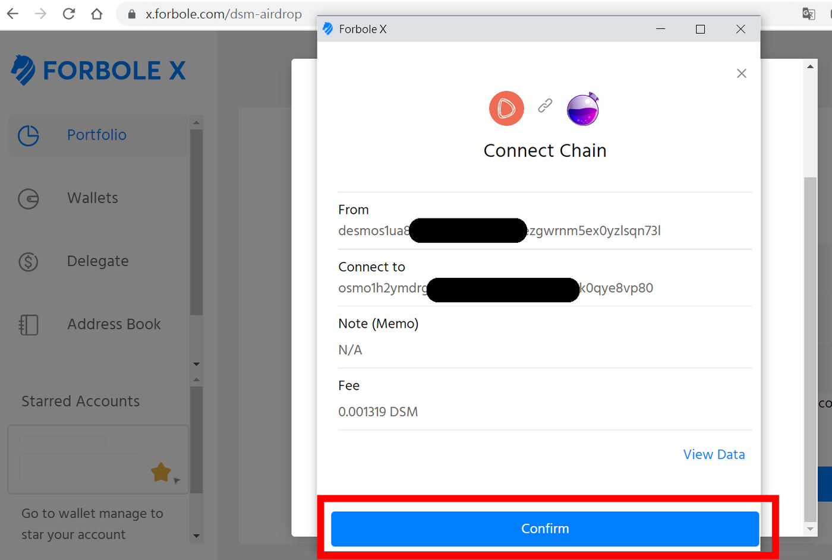832x560 pixels.
Task: Click the Delegate dollar coin icon
Action: point(29,262)
